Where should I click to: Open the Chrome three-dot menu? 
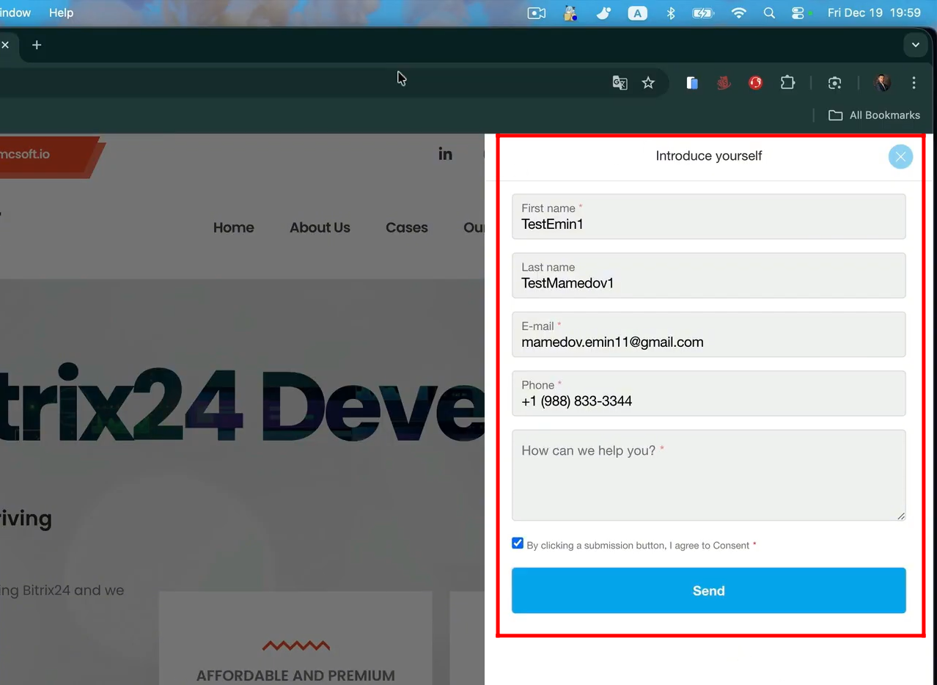click(914, 83)
